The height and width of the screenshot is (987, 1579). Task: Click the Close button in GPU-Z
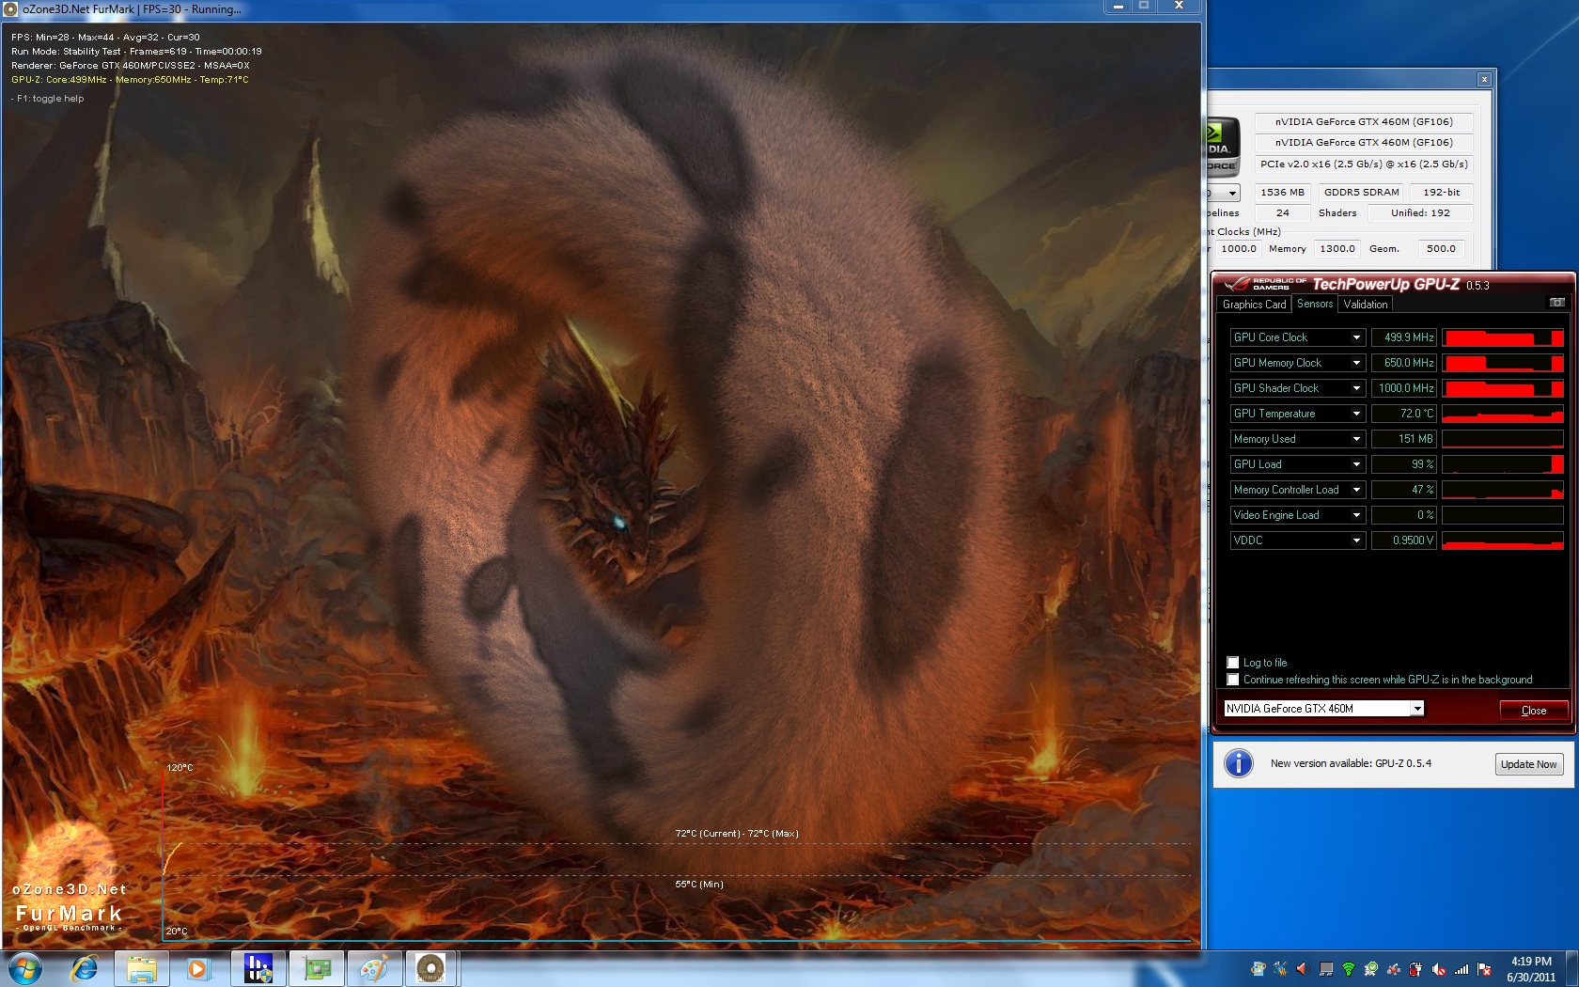coord(1533,710)
